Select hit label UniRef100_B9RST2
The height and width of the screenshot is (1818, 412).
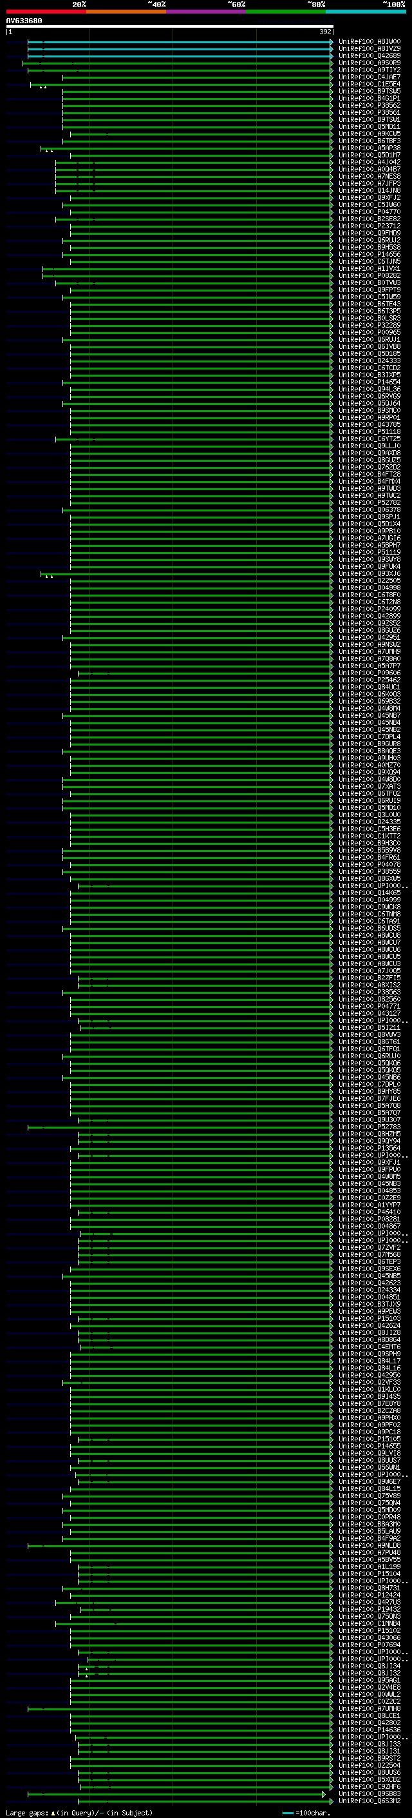(x=370, y=1759)
